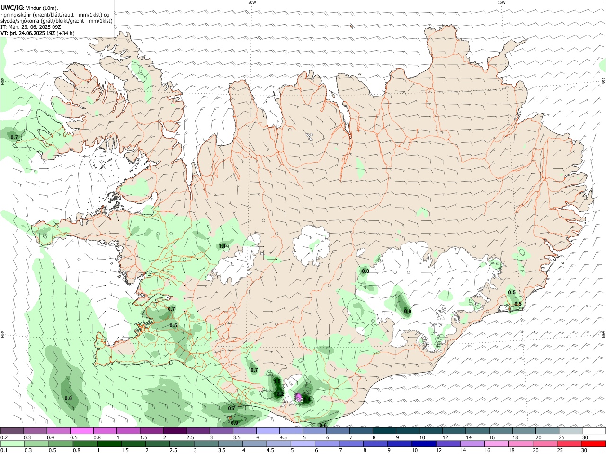The width and height of the screenshot is (606, 454).
Task: Pick the snow legend swatch between 6 and 7
Action: 338,430
